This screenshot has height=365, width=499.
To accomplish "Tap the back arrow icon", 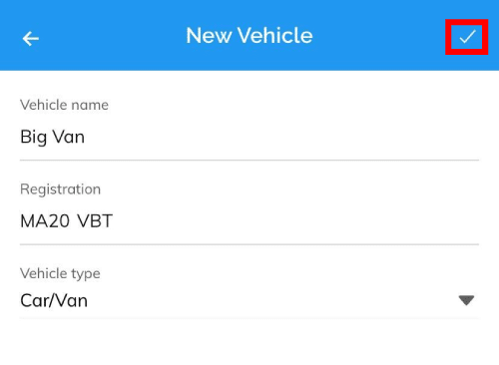I will (31, 38).
